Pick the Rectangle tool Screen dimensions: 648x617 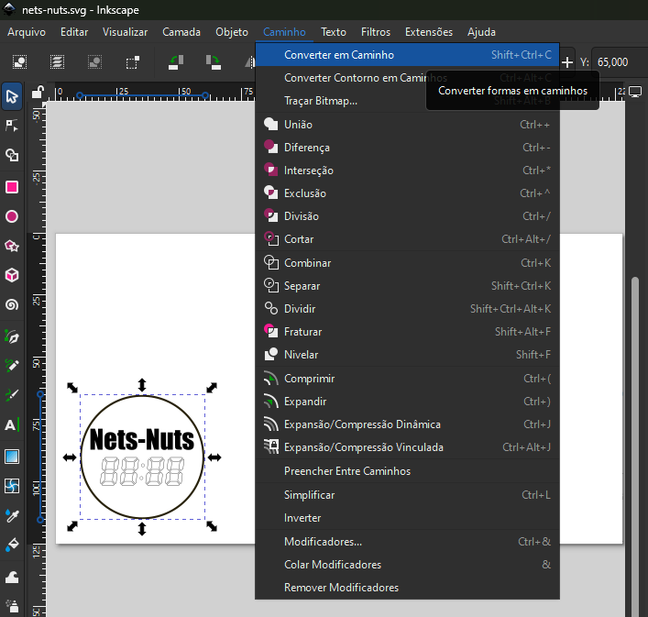click(12, 186)
